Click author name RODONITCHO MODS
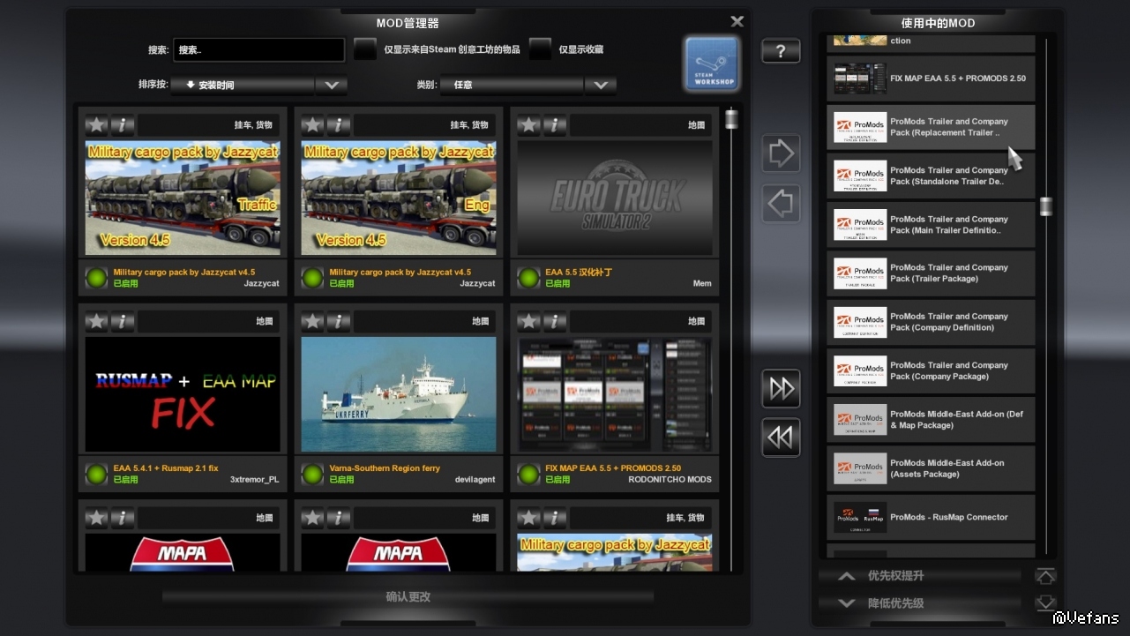 (x=670, y=480)
